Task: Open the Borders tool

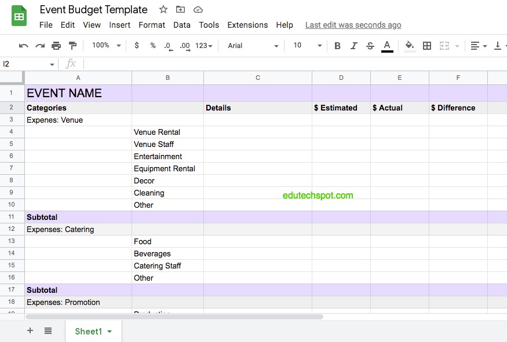Action: point(426,45)
